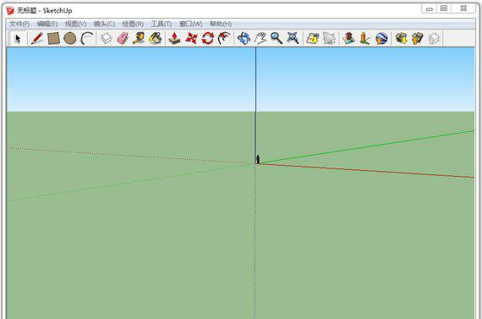Screen dimensions: 482x319
Task: Select the arrow Select tool
Action: coord(18,39)
